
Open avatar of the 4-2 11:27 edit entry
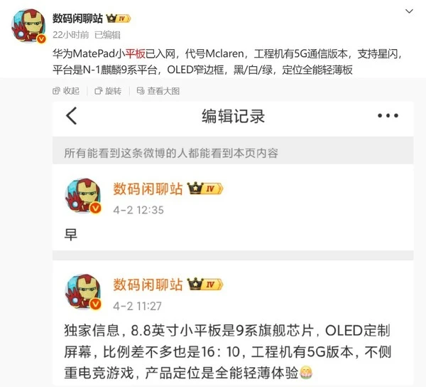(x=83, y=292)
